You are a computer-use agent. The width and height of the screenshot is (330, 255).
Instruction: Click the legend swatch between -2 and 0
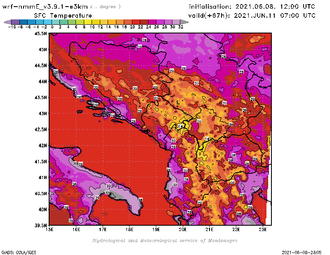pos(47,22)
